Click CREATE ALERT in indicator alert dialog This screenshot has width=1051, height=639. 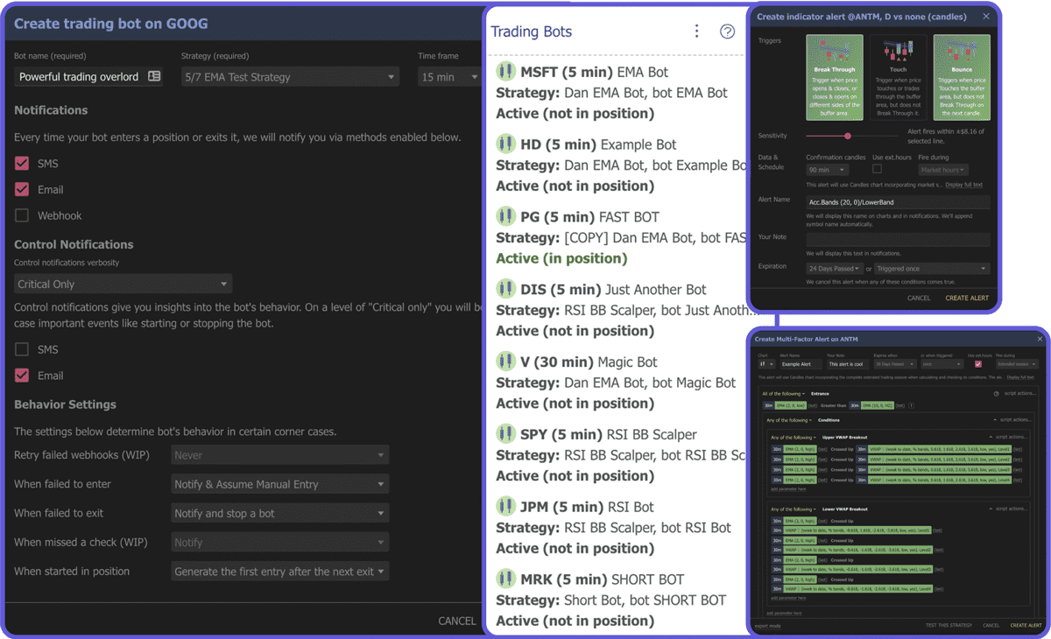point(966,298)
